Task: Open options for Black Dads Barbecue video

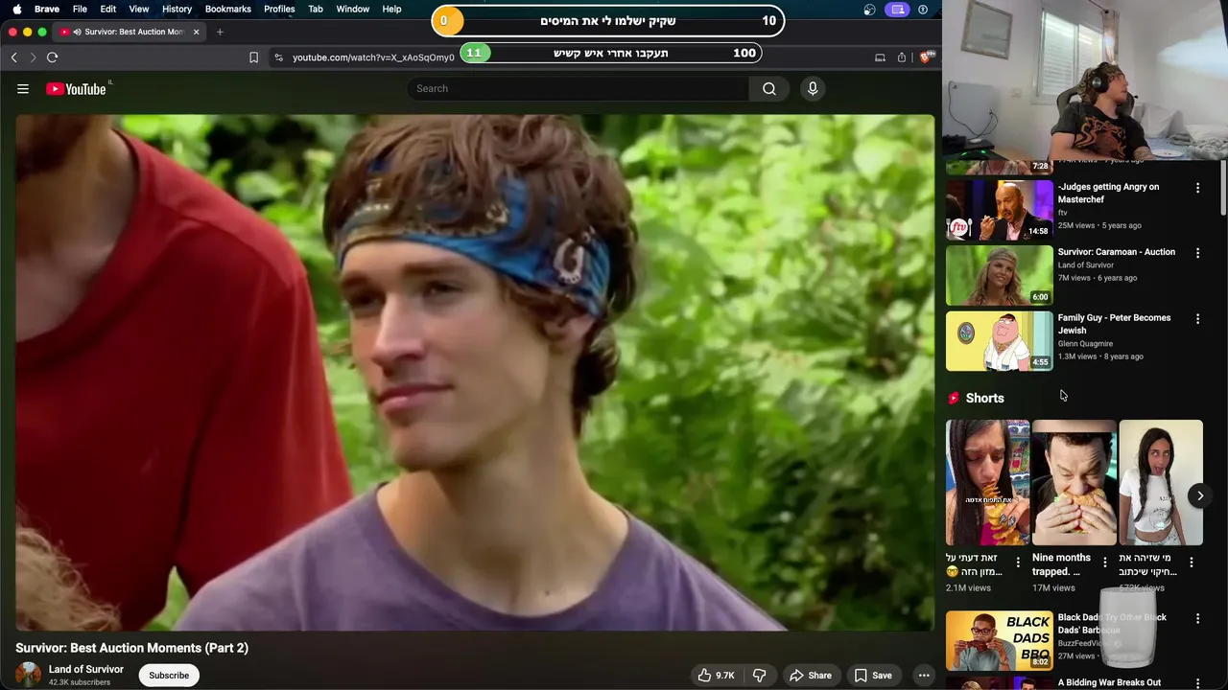Action: coord(1197,618)
